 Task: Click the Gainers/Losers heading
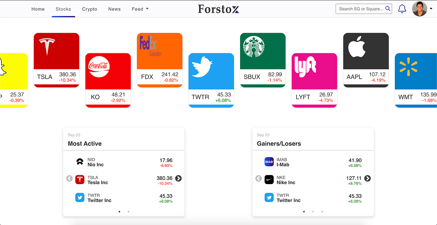279,144
